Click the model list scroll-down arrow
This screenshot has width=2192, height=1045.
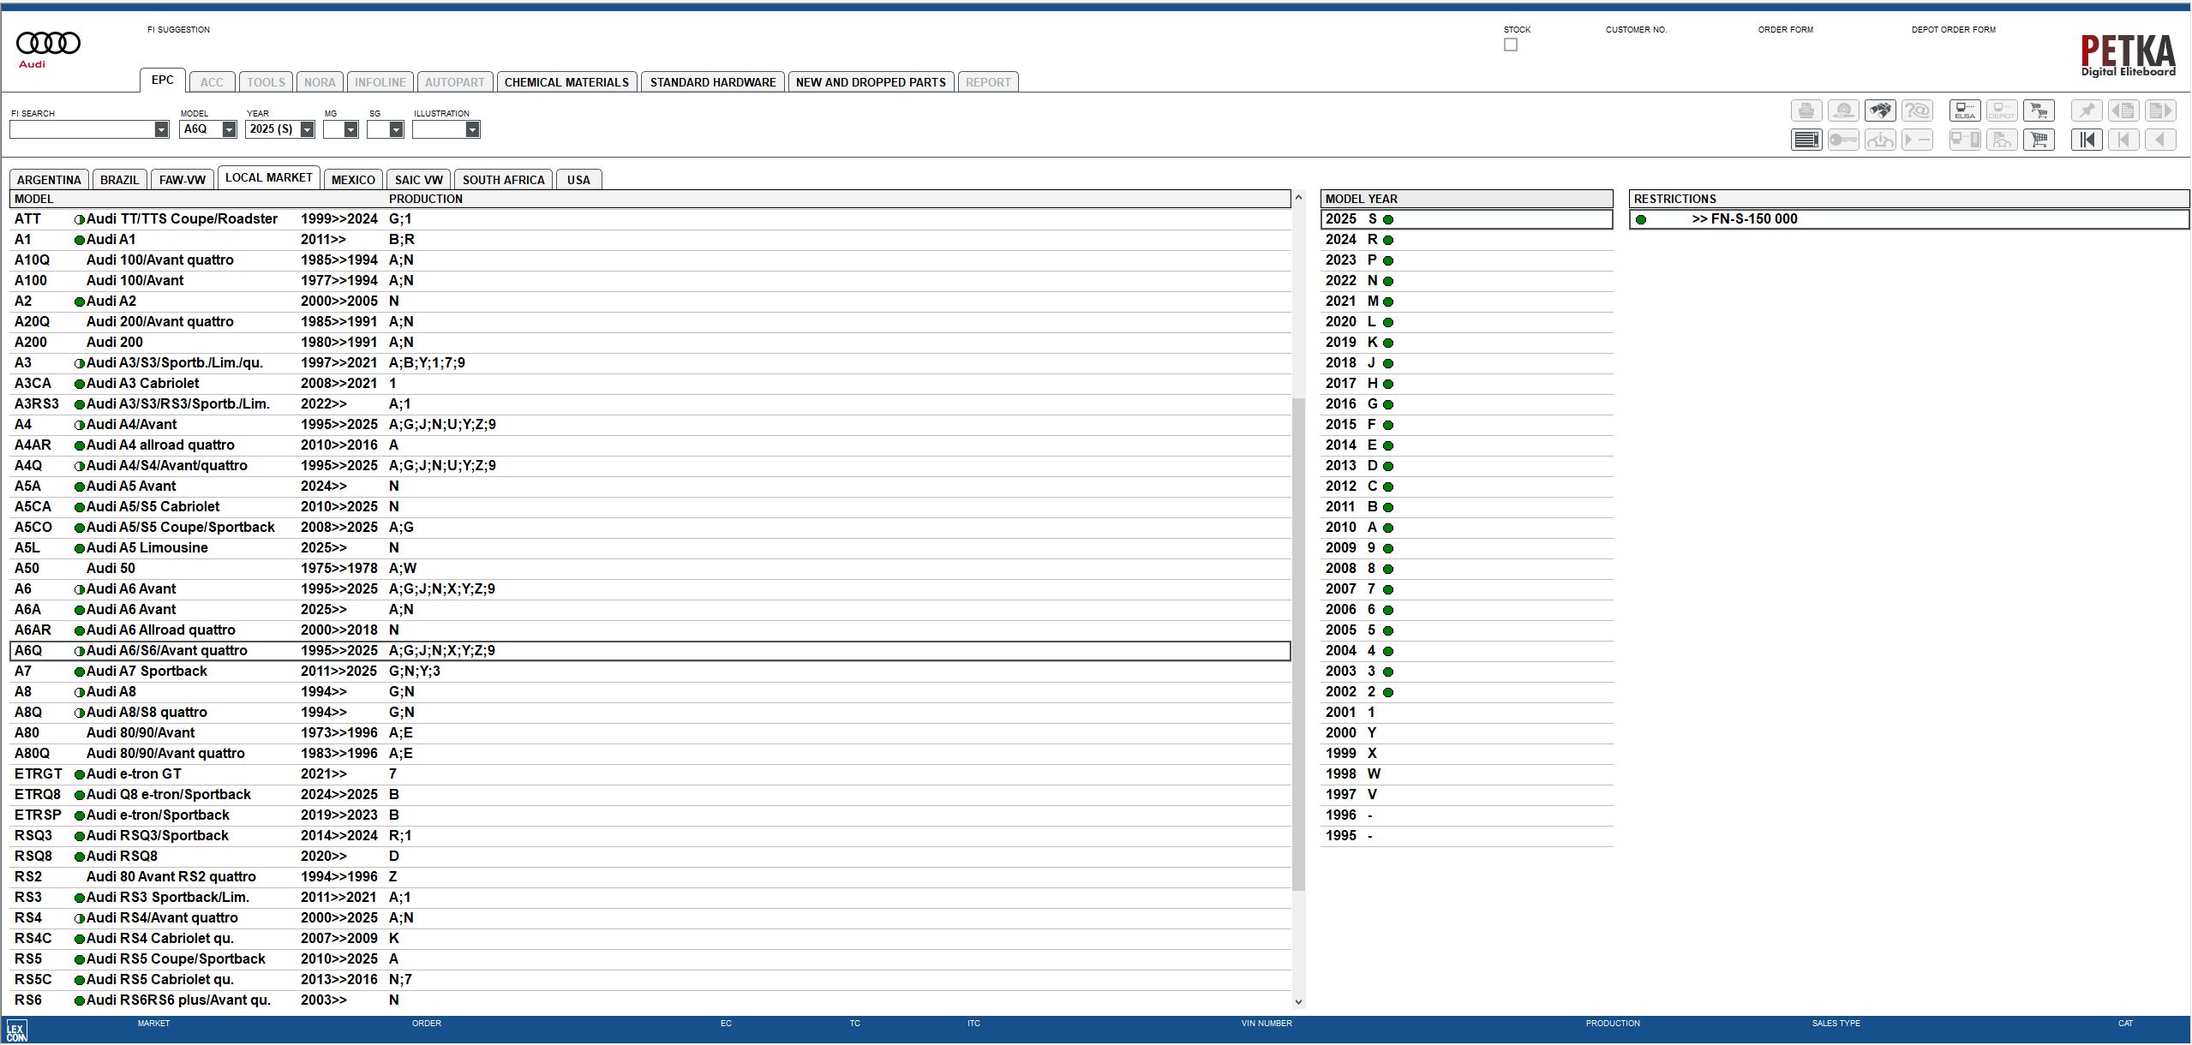pyautogui.click(x=1298, y=1001)
